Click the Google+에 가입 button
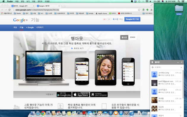 click(x=132, y=19)
